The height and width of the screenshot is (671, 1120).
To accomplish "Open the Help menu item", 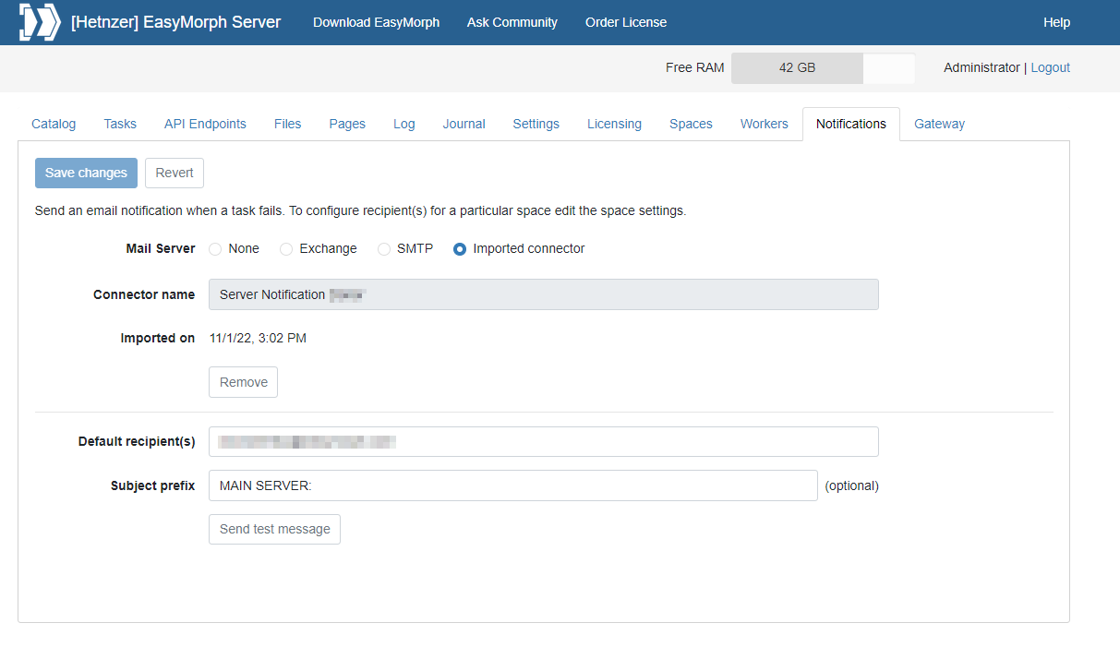I will point(1056,22).
